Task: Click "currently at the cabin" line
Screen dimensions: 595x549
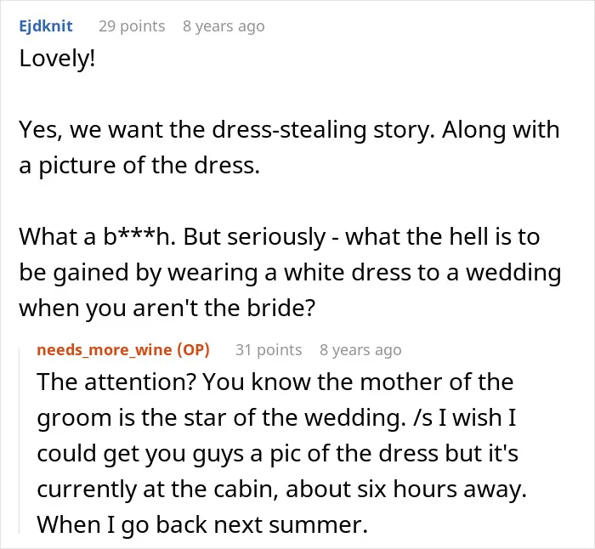Action: click(x=282, y=489)
